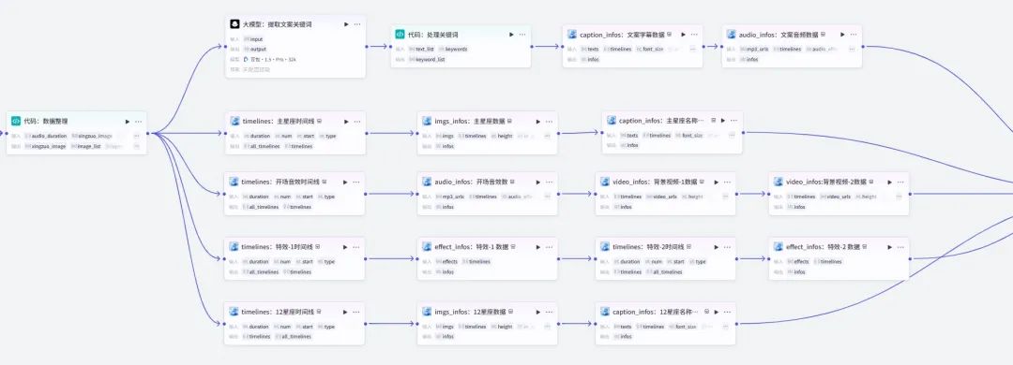Click the effects input tag in 特效-2 数据

tap(798, 262)
